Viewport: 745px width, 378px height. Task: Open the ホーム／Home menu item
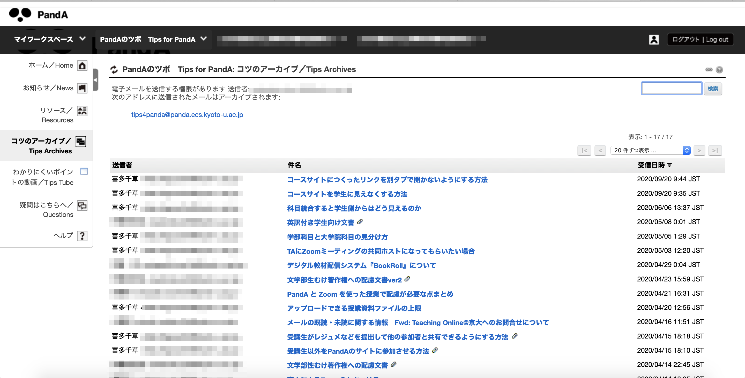51,65
